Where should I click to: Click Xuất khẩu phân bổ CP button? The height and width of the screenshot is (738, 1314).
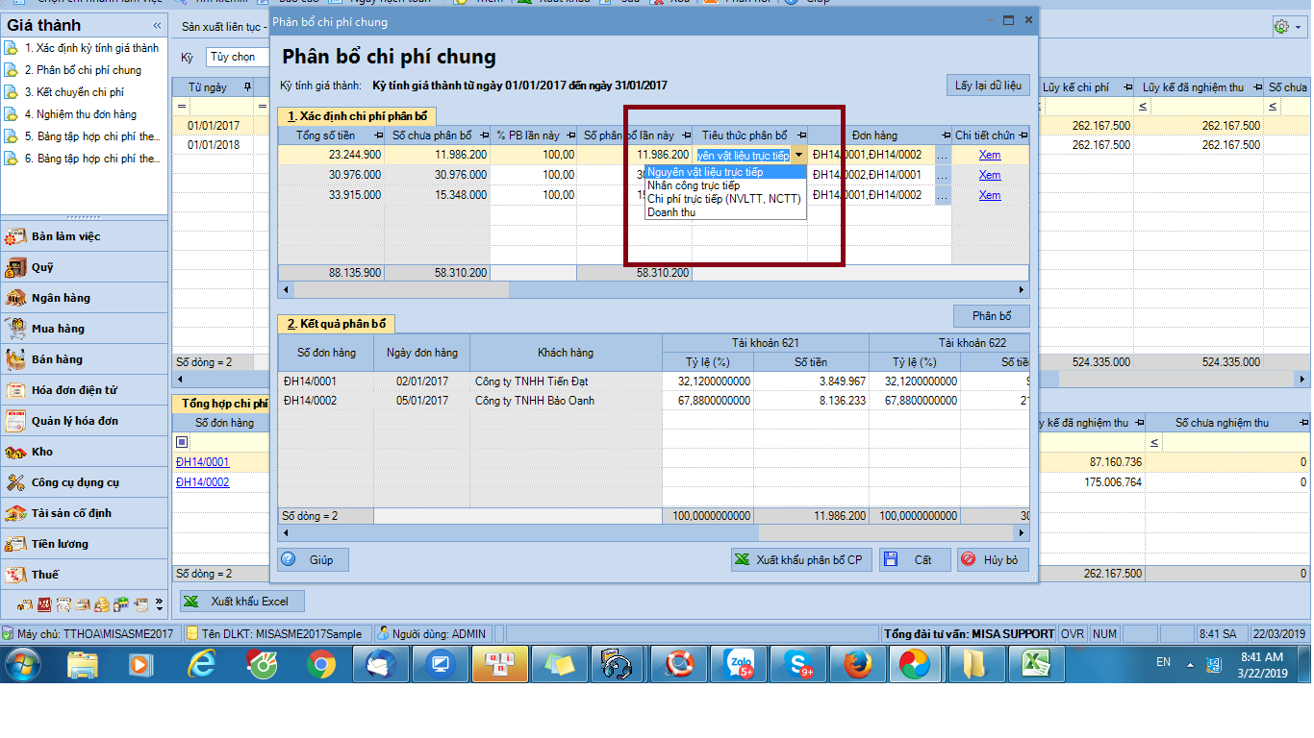[800, 560]
